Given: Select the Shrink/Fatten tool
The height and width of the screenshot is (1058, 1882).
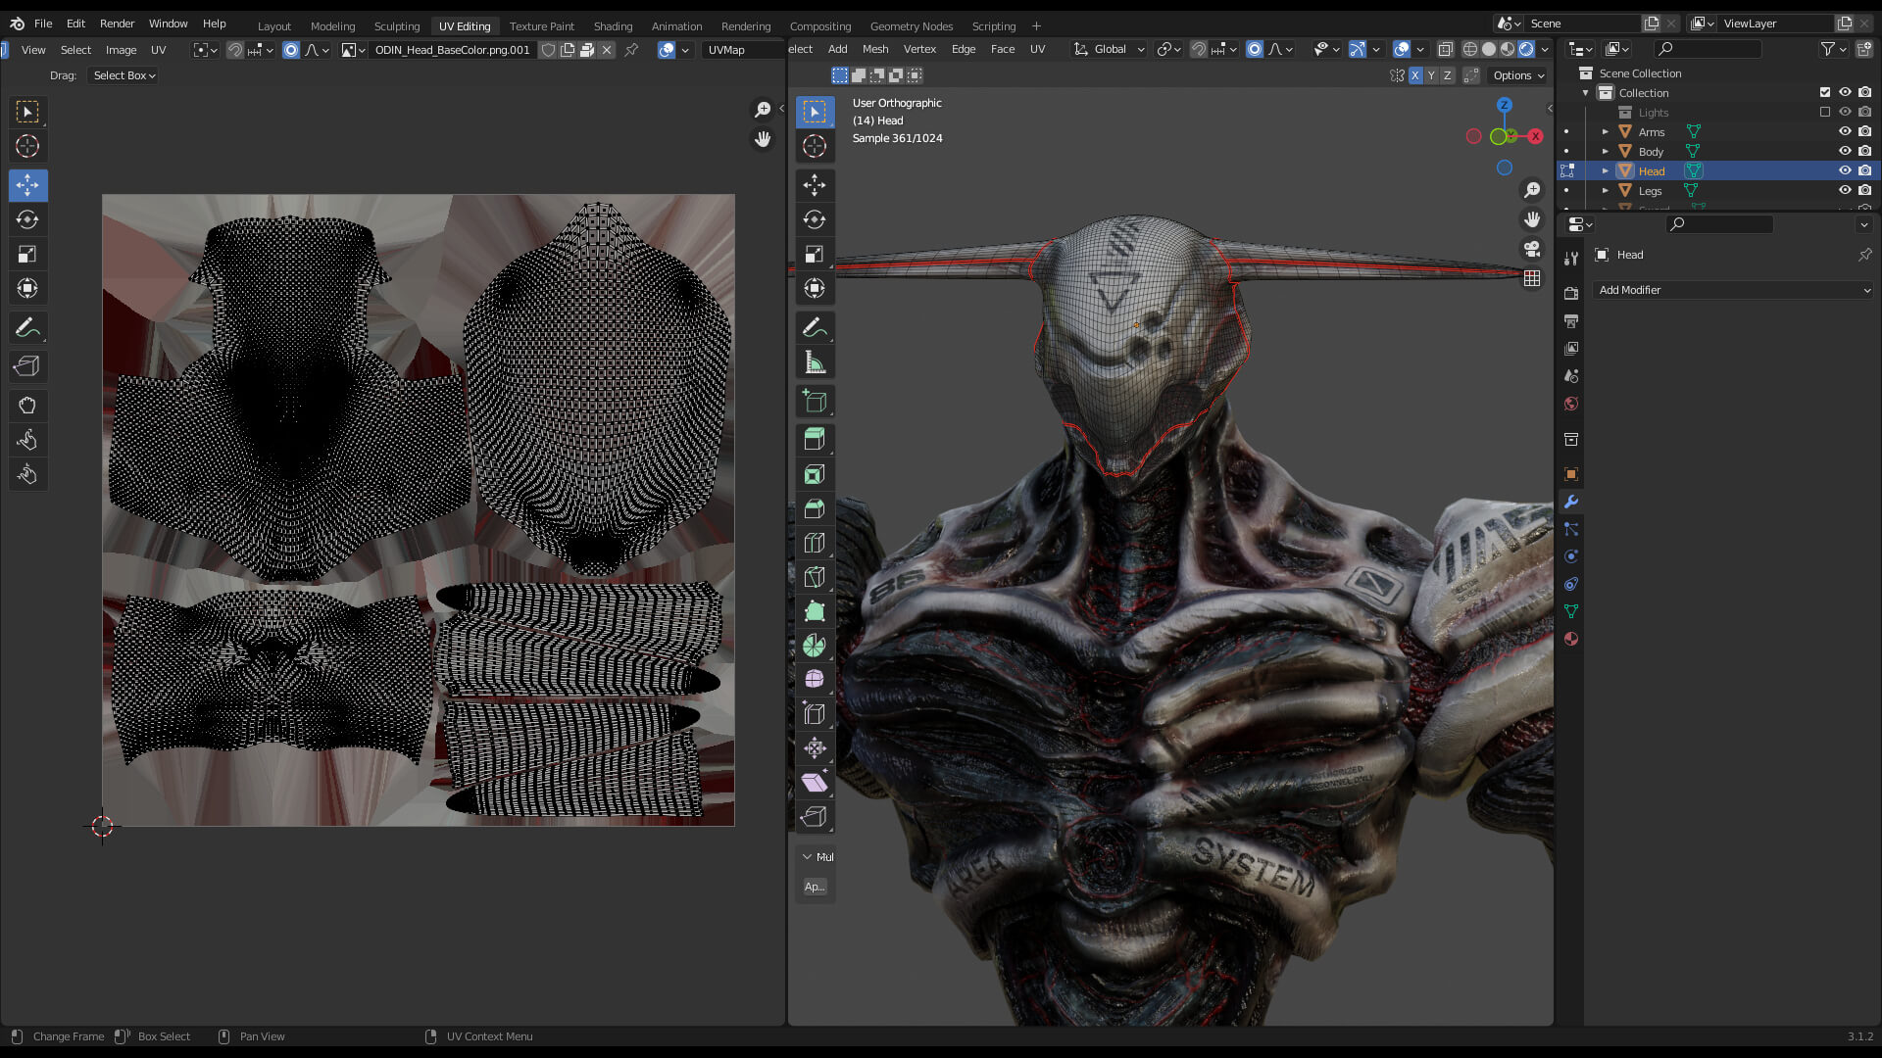Looking at the screenshot, I should (x=815, y=747).
